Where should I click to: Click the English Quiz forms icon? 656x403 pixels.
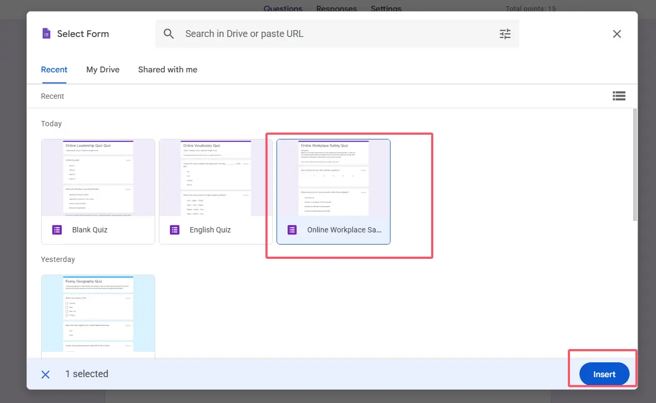(x=175, y=230)
